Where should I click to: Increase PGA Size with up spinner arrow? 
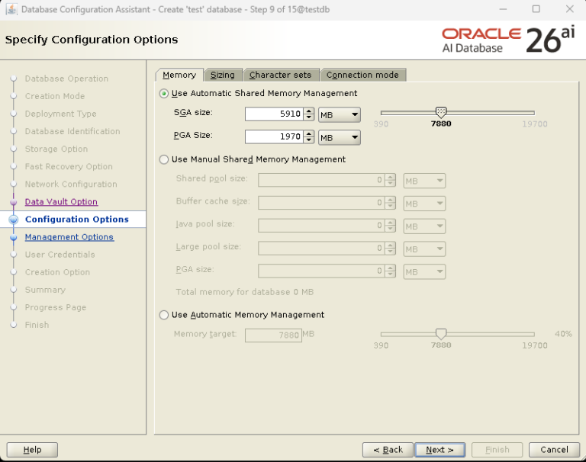(x=309, y=133)
